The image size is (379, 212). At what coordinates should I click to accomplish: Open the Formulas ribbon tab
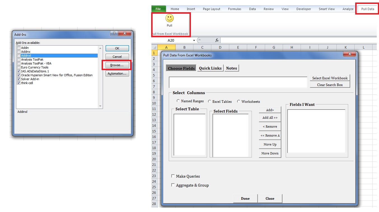click(x=235, y=9)
